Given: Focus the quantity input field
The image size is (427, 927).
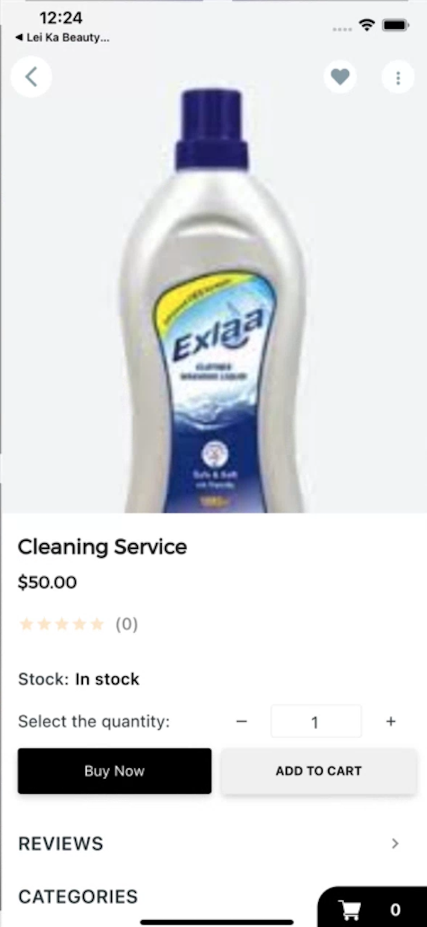Looking at the screenshot, I should 316,721.
